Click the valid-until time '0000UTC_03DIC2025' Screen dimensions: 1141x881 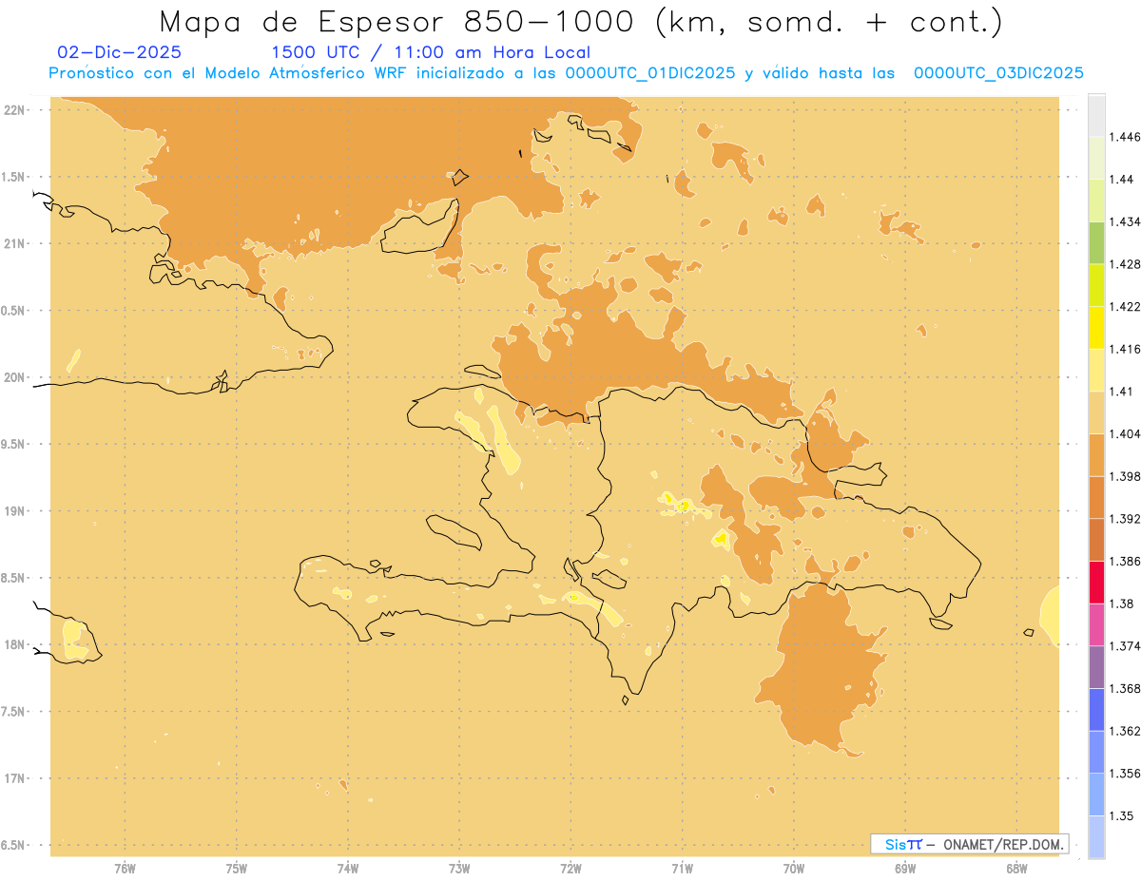click(998, 73)
